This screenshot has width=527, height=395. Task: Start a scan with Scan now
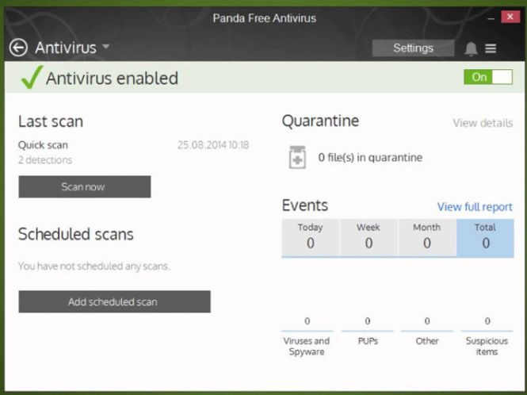tap(85, 186)
